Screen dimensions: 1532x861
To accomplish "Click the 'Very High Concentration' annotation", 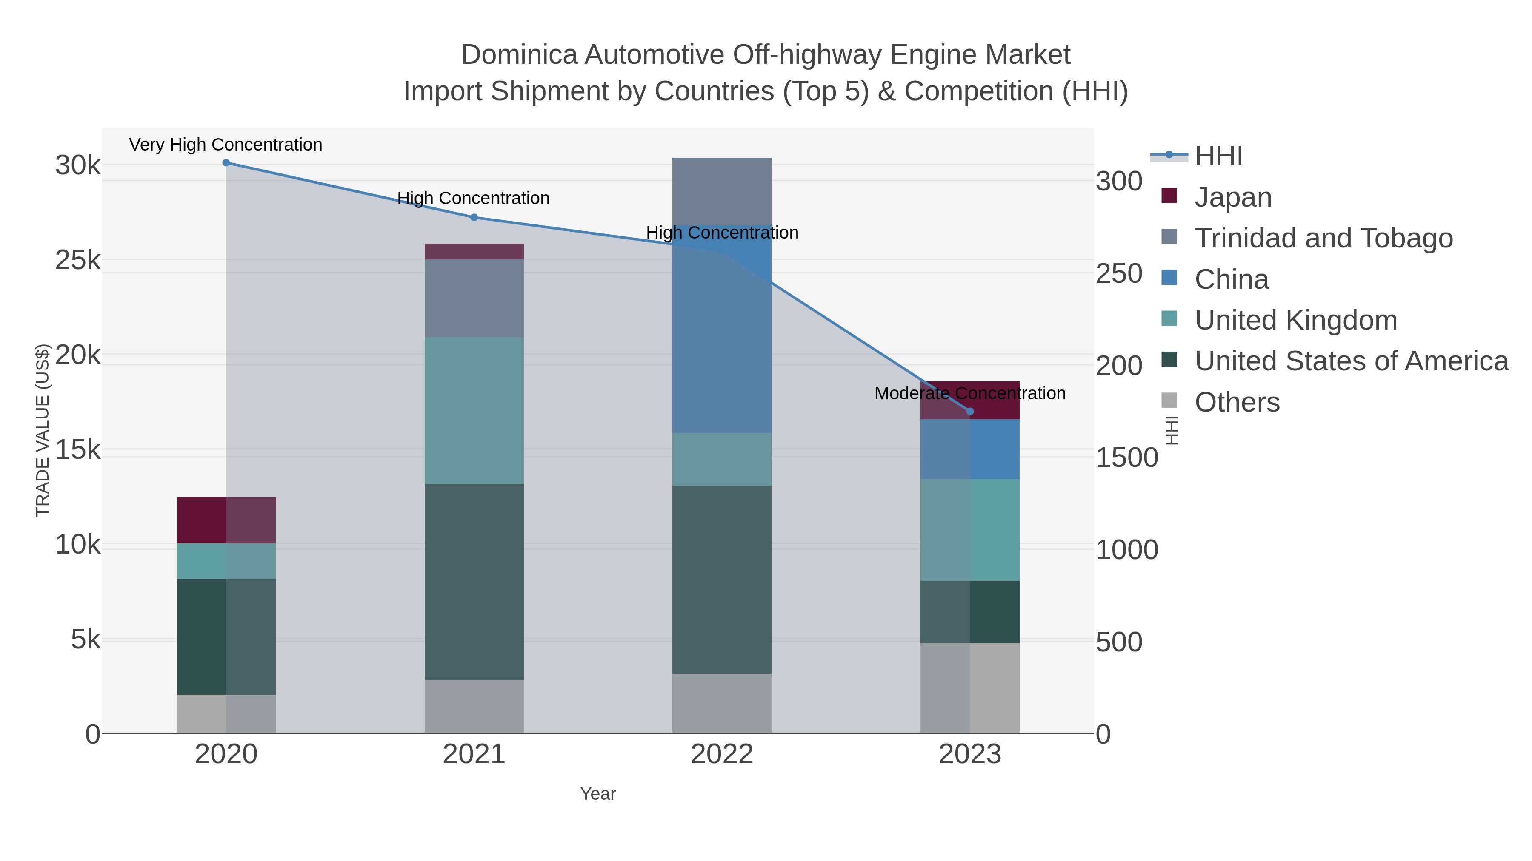I will point(226,145).
